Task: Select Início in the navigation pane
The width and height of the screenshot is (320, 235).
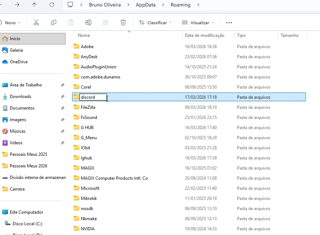Action: click(33, 38)
